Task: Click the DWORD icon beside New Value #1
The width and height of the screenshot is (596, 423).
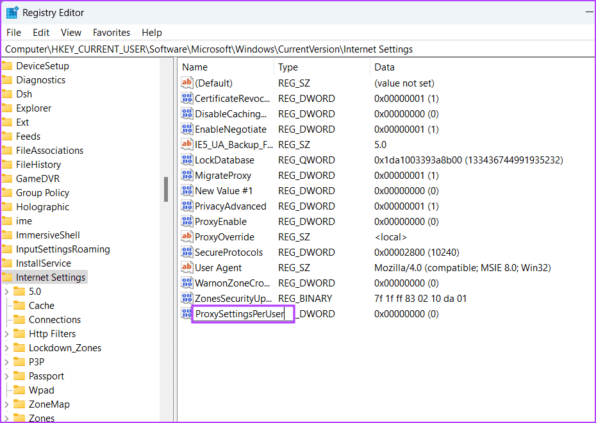Action: (x=186, y=190)
